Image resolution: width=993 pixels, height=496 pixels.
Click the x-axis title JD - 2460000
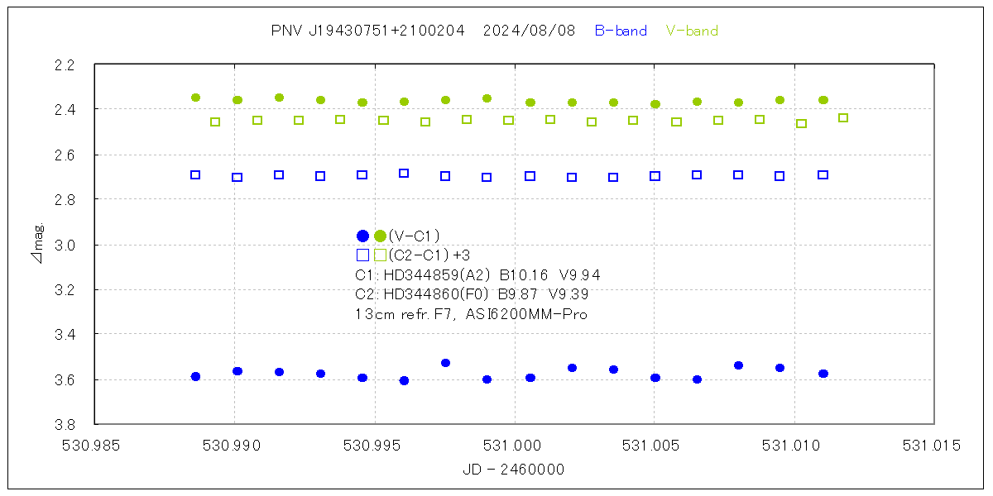pyautogui.click(x=514, y=470)
